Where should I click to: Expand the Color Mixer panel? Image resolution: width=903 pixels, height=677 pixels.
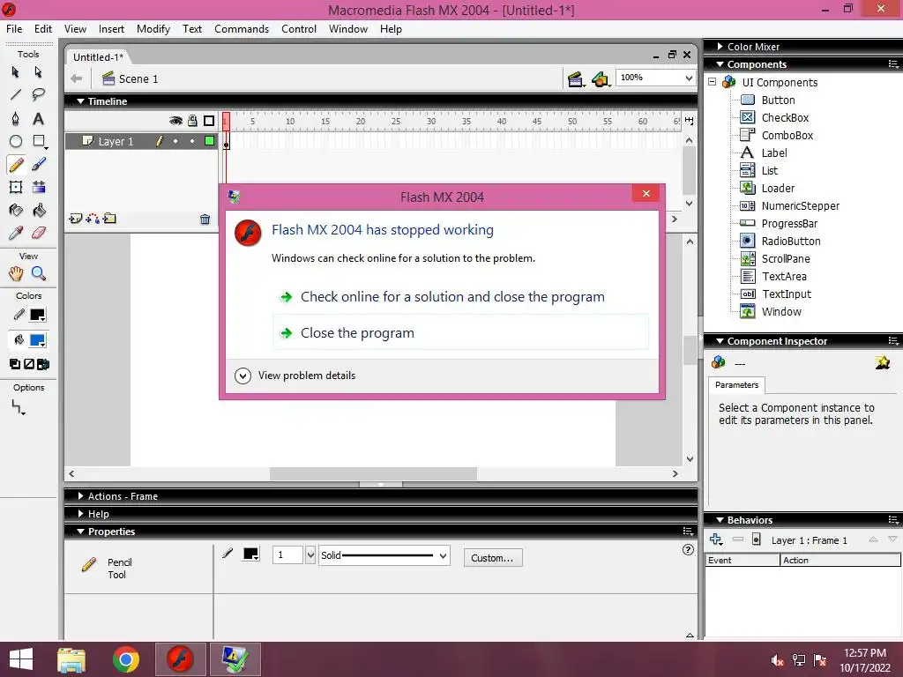720,46
